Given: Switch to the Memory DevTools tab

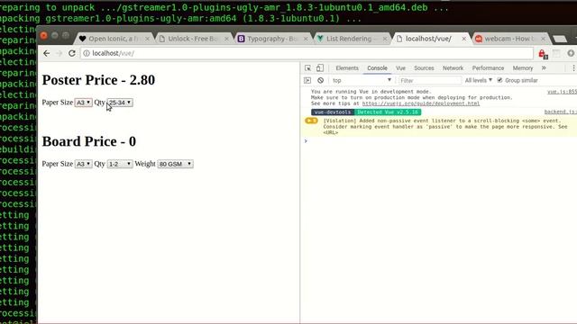Looking at the screenshot, I should click(523, 68).
